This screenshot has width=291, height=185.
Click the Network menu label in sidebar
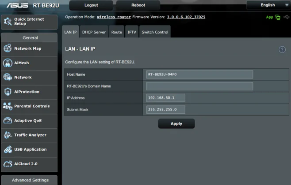23,78
